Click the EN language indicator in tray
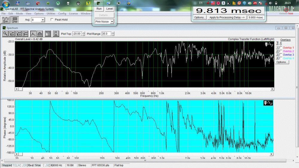This screenshot has height=168, width=299. pyautogui.click(x=201, y=3)
